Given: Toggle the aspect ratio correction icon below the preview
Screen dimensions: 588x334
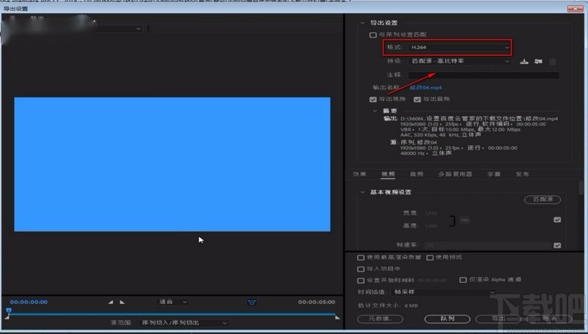Looking at the screenshot, I should point(251,302).
